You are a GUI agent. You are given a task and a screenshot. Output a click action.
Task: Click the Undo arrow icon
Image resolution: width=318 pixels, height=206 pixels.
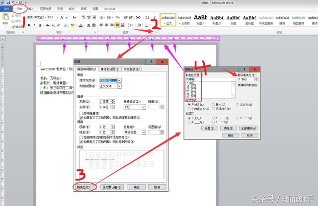(13, 2)
